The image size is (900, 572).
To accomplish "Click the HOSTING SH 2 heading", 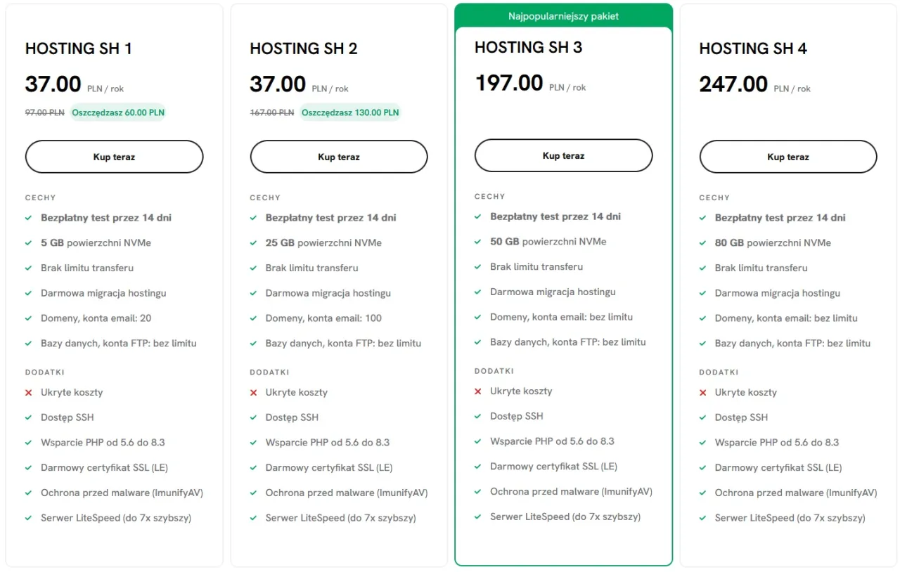I will 304,49.
